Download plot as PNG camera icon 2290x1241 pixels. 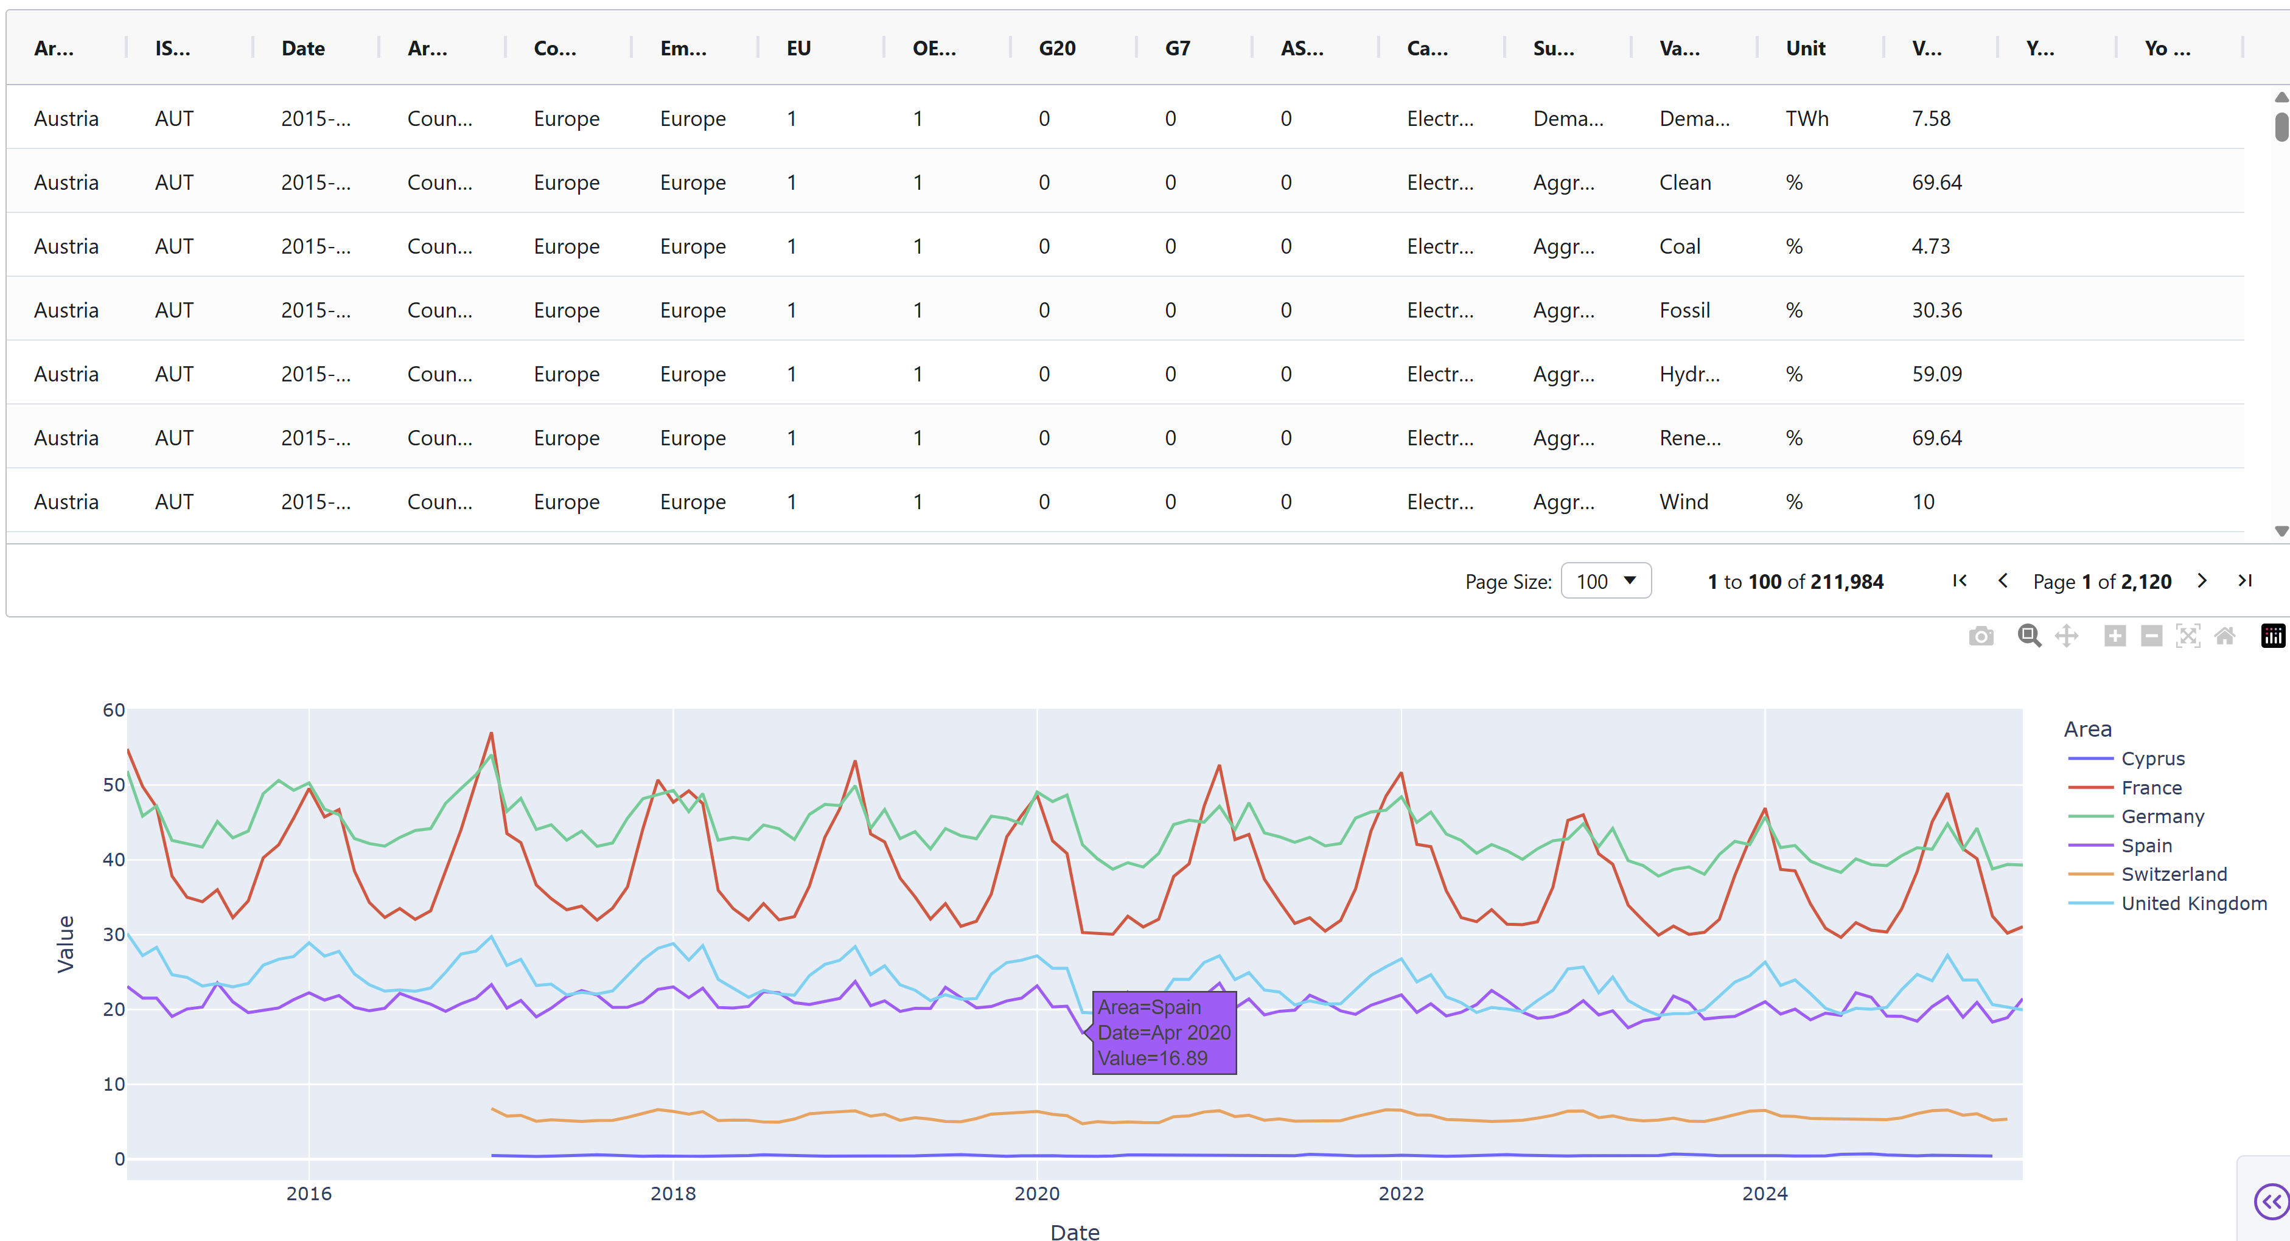[x=1981, y=636]
